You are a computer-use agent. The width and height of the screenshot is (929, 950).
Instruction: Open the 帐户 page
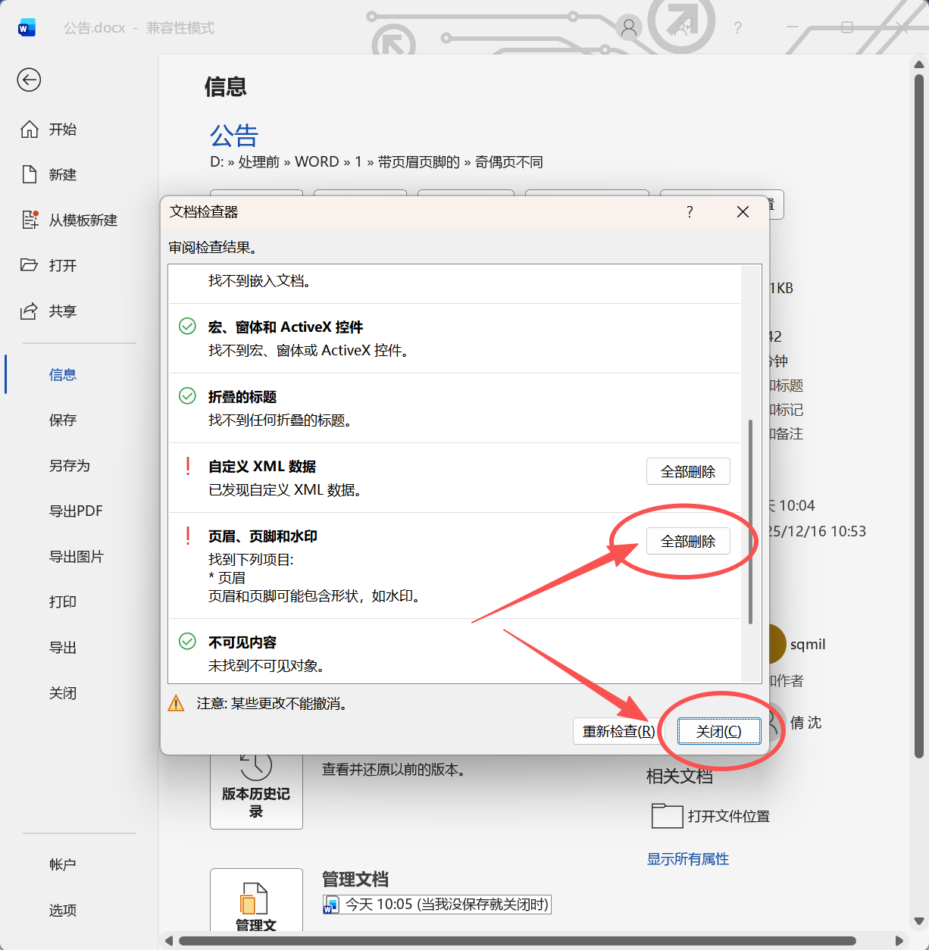[x=63, y=864]
